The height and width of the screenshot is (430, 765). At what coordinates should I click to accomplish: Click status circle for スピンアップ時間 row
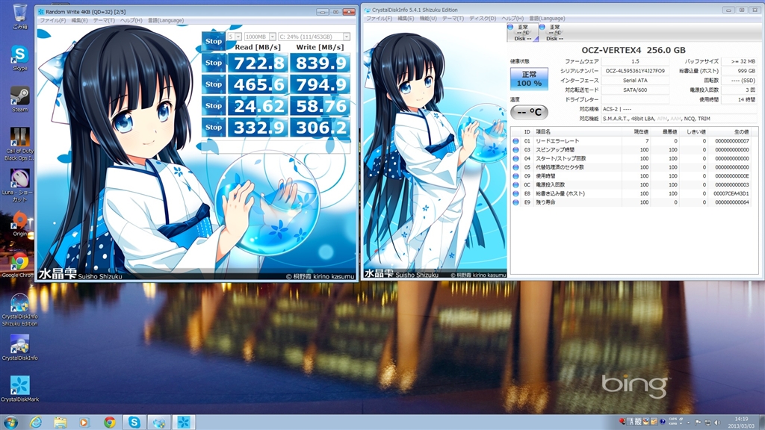pos(515,149)
